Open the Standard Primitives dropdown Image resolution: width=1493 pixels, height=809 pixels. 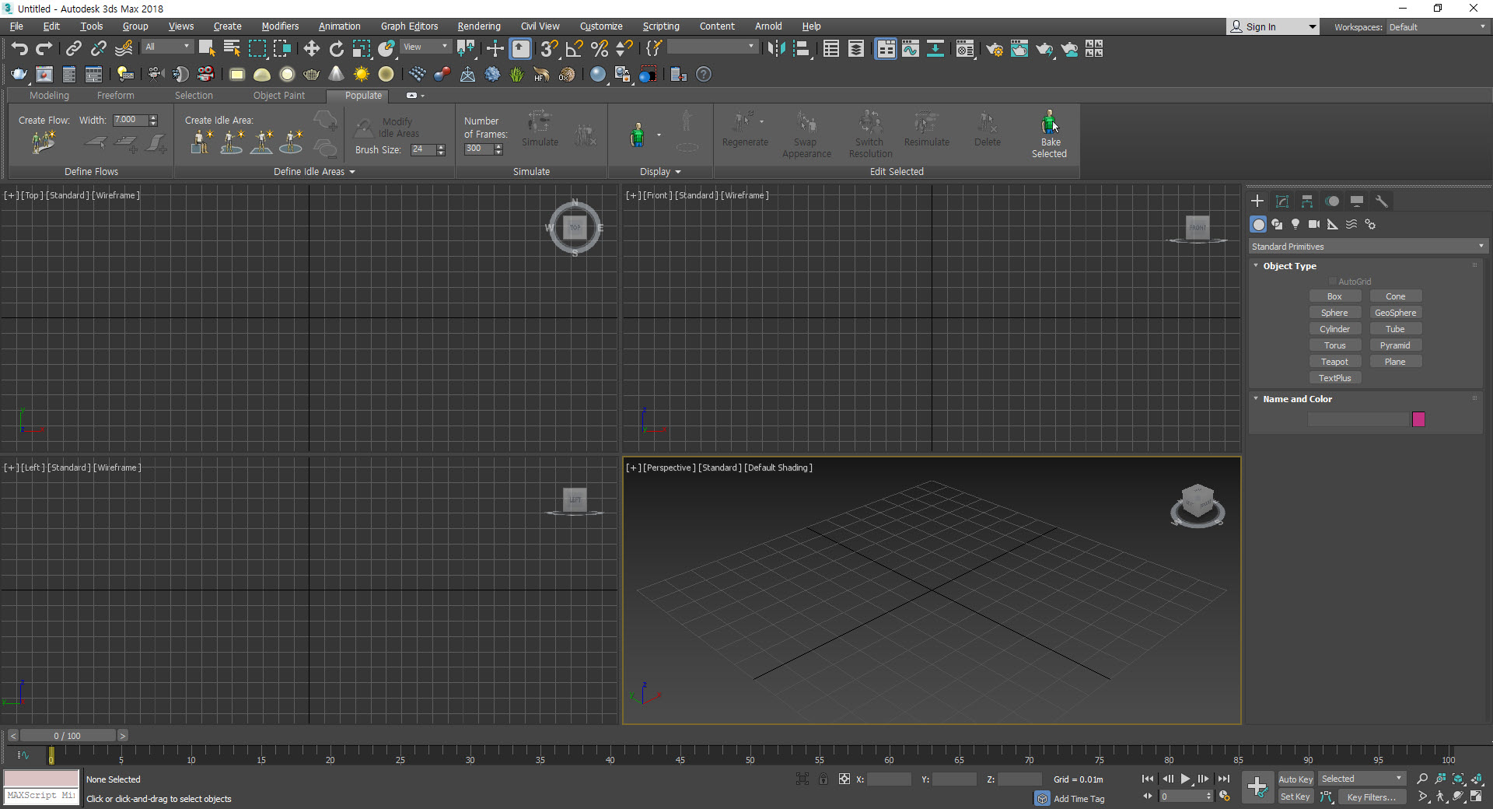1368,247
